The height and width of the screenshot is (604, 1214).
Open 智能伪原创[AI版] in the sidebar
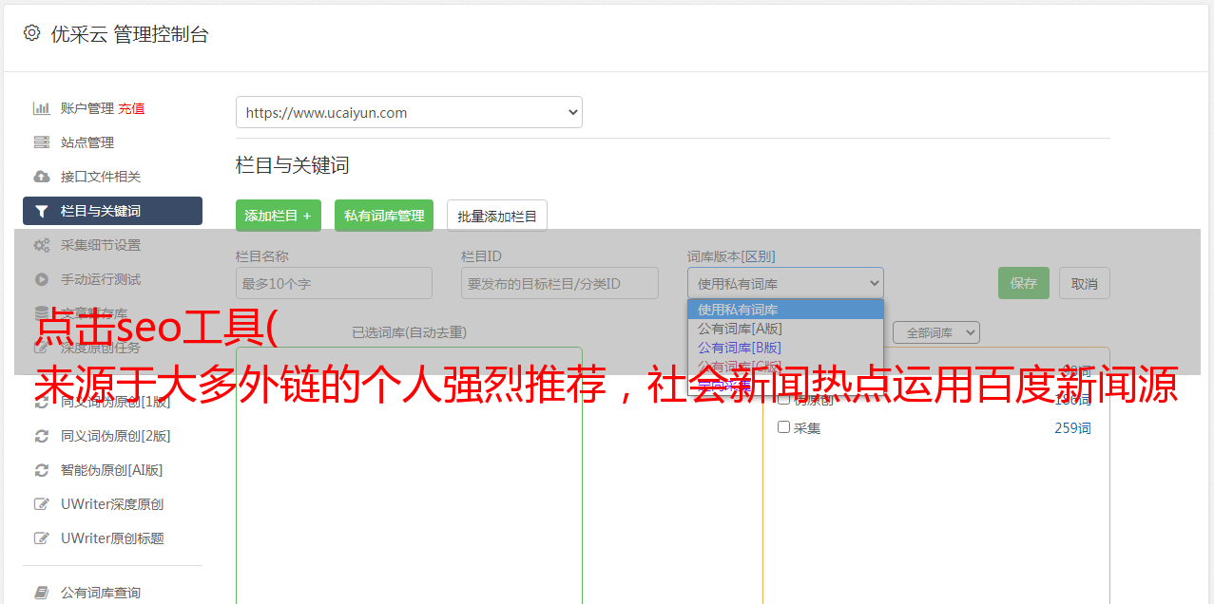click(112, 470)
